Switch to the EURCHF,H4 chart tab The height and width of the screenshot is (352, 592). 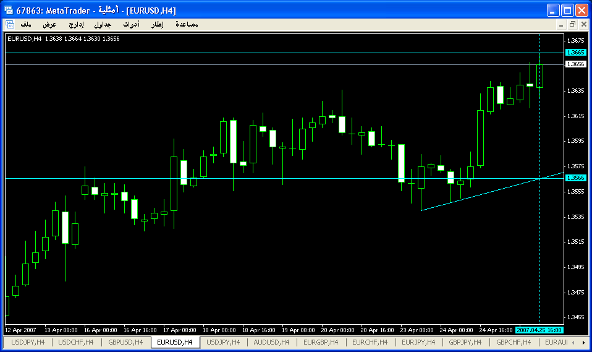coord(370,342)
